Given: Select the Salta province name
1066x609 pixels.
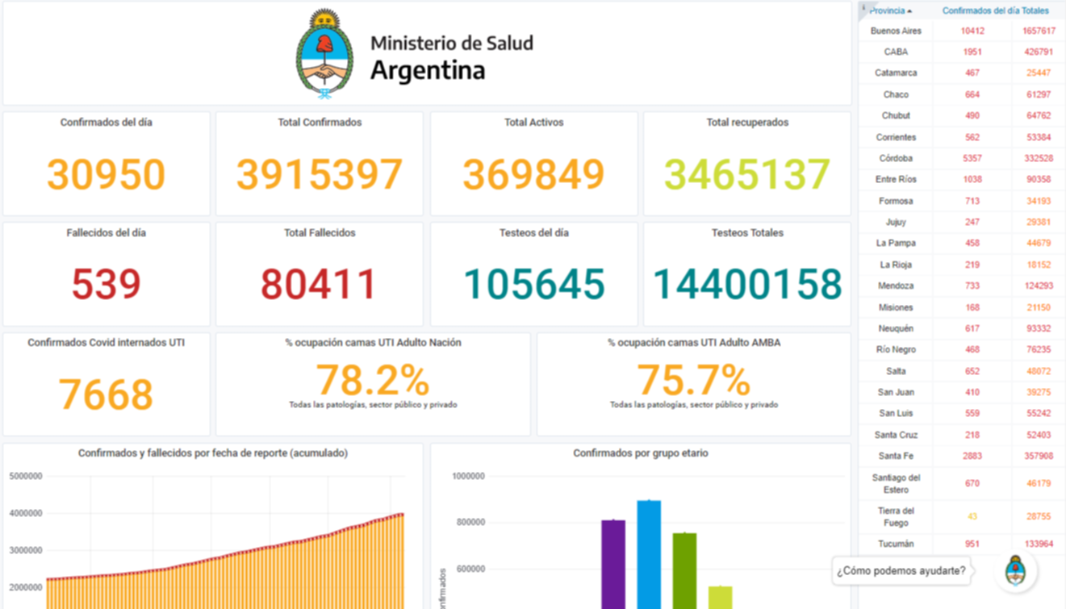Looking at the screenshot, I should [x=896, y=371].
